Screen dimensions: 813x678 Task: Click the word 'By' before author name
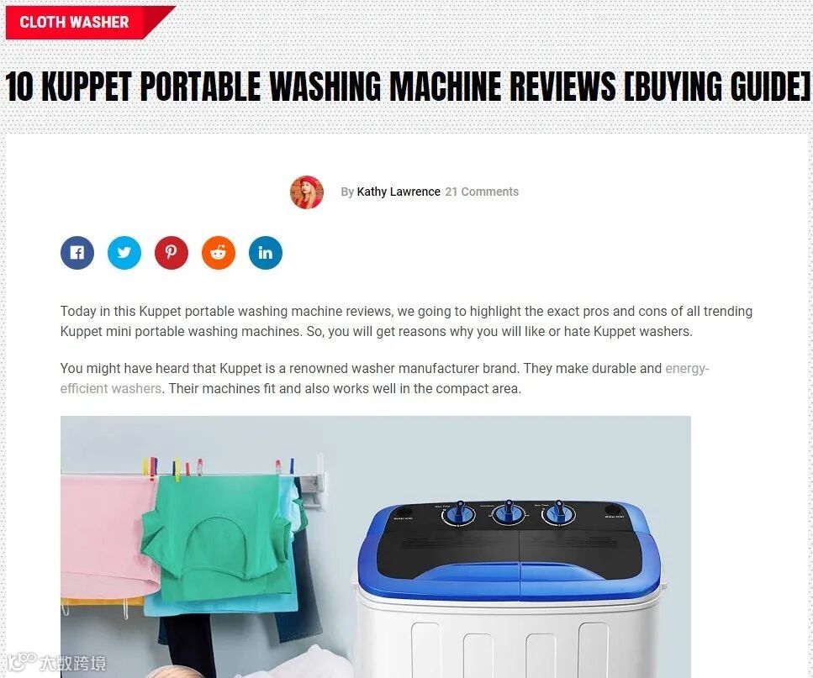point(347,192)
